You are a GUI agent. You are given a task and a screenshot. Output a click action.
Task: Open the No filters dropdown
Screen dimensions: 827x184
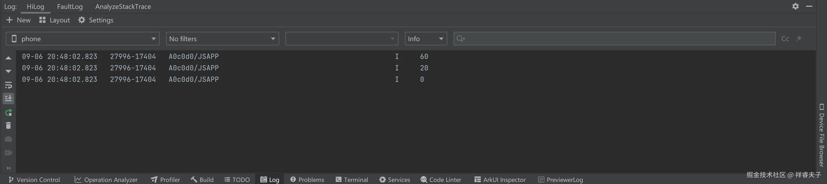[222, 39]
